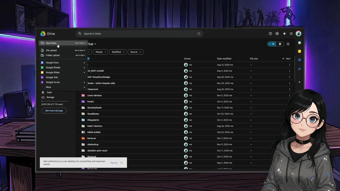Viewport: 340px width, 191px height.
Task: Click the Owner column header
Action: (x=187, y=59)
